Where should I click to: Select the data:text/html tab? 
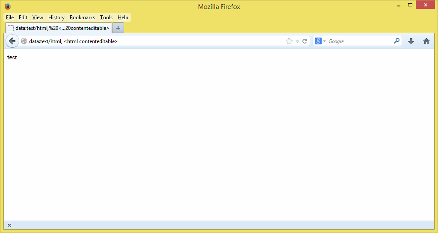(58, 28)
